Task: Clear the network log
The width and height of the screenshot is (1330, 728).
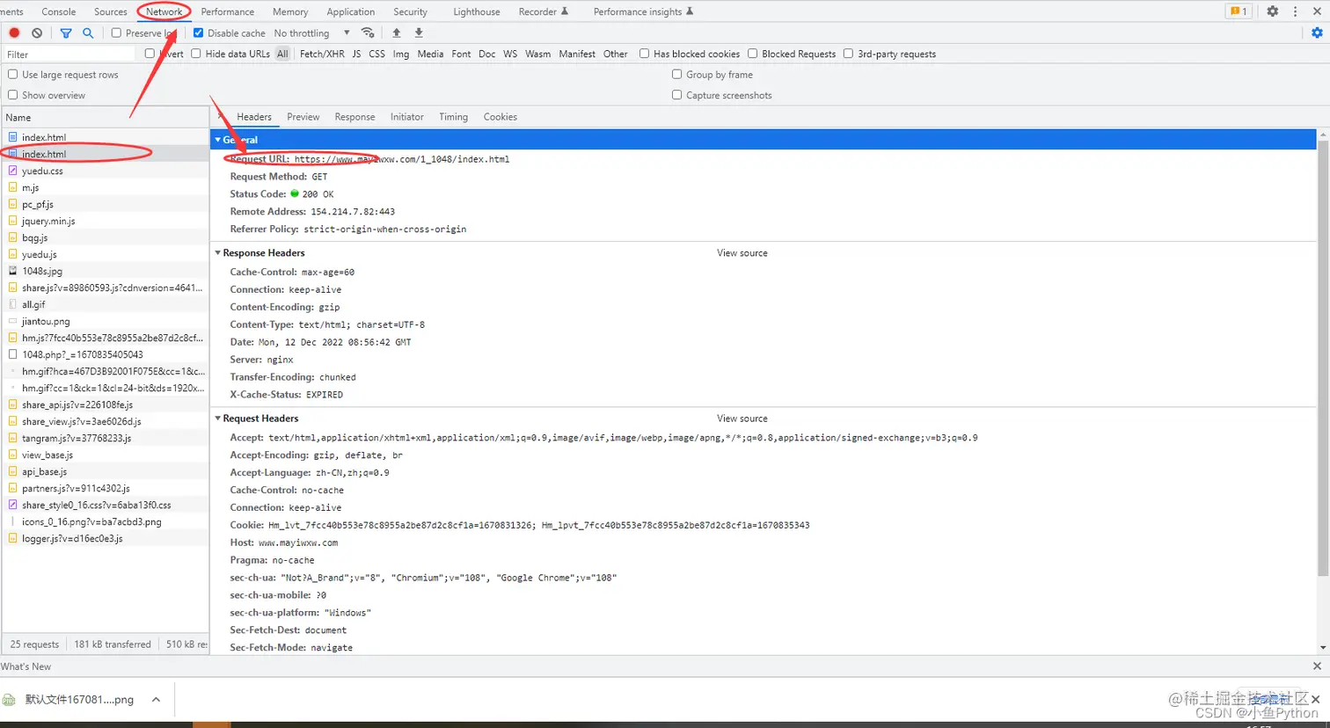Action: 37,33
